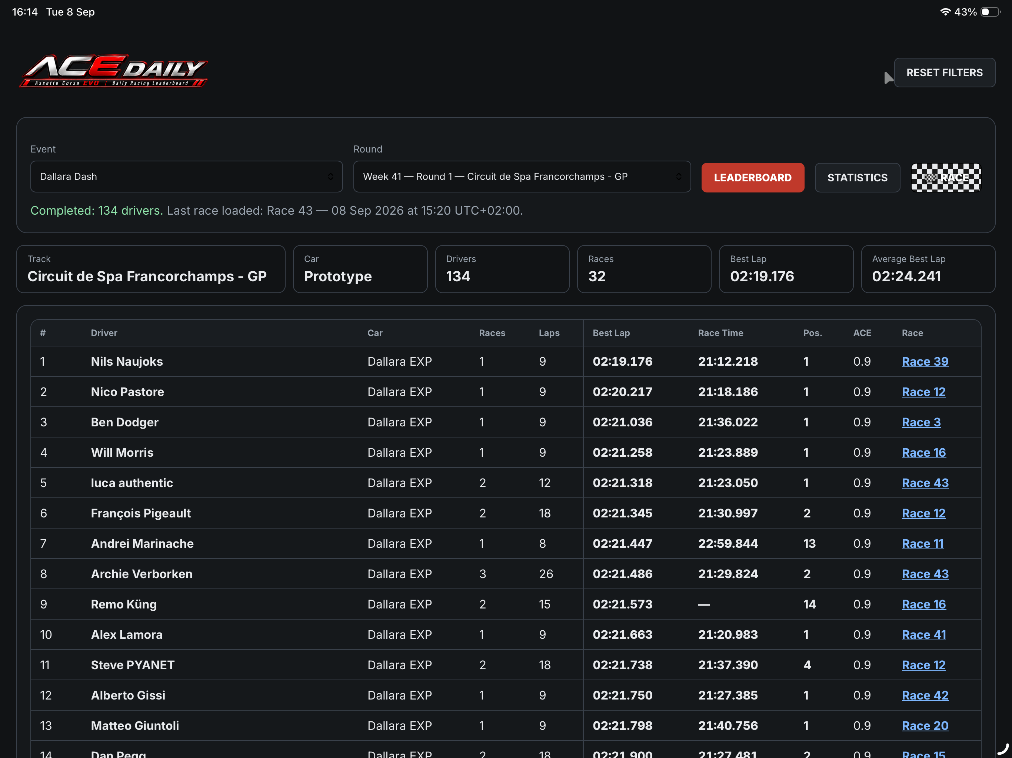
Task: Click the Car column header
Action: (x=375, y=333)
